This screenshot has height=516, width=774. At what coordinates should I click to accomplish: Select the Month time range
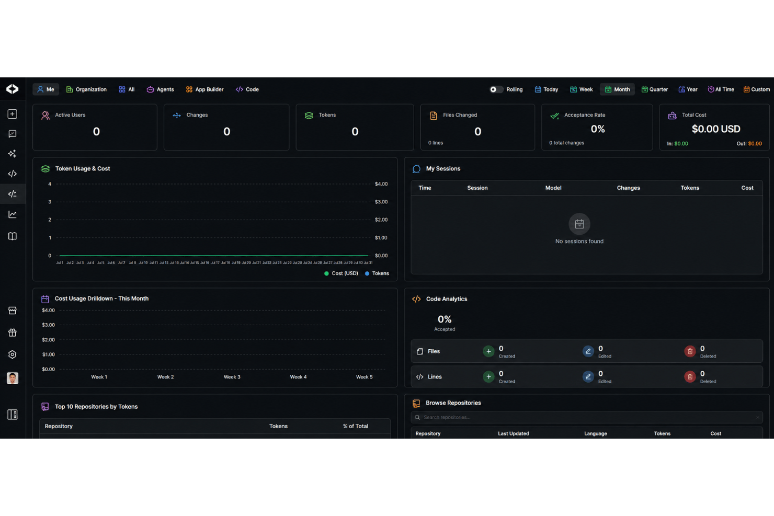tap(617, 89)
